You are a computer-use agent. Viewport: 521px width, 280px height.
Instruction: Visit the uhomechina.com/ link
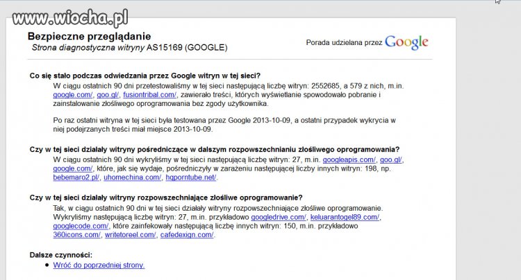coord(133,177)
